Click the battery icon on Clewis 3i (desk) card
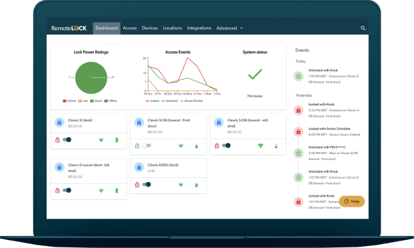 pos(116,140)
